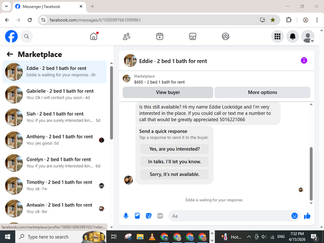Open Eddie's conversation in list

[54, 72]
